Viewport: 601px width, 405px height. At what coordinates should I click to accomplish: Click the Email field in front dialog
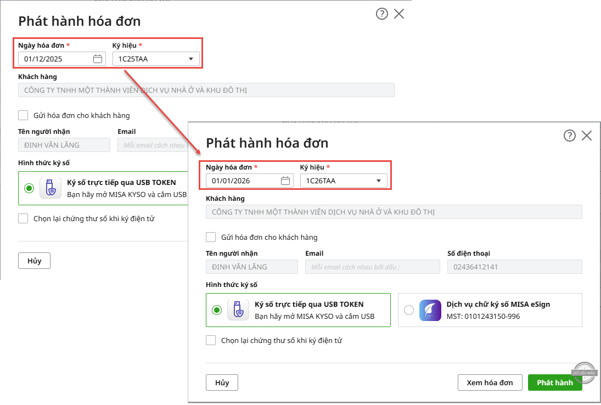[373, 267]
